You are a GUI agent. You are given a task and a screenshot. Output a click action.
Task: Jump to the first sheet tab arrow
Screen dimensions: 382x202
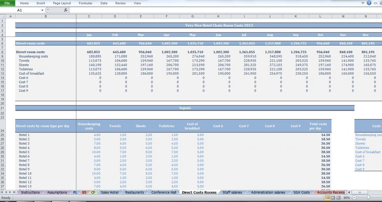coord(2,192)
